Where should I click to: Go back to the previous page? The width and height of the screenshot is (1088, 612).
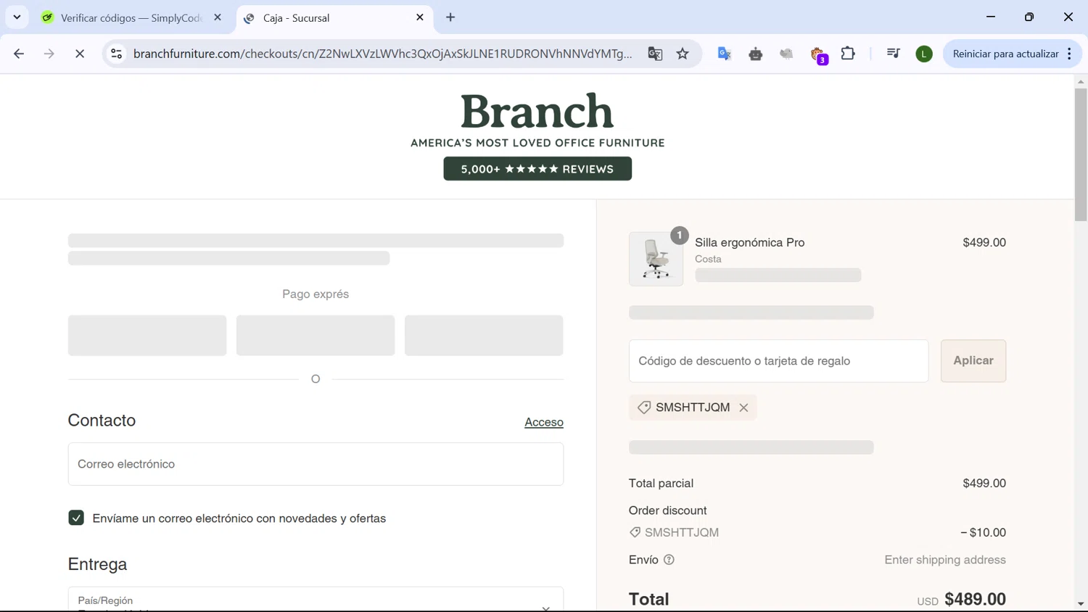tap(19, 54)
